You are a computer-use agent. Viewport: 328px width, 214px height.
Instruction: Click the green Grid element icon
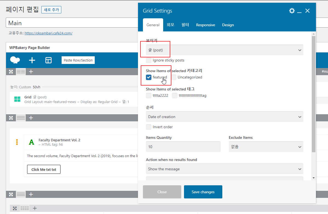pos(17,99)
